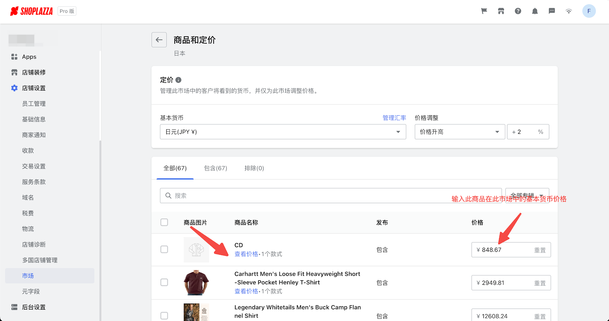Select the Carhartt T-Shirt row checkbox
This screenshot has width=609, height=321.
click(x=164, y=283)
